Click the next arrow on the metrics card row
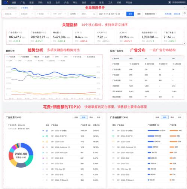187x189 pixels. point(184,43)
